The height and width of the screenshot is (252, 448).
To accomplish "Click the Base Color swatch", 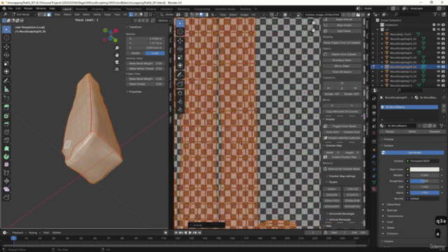I will click(424, 169).
